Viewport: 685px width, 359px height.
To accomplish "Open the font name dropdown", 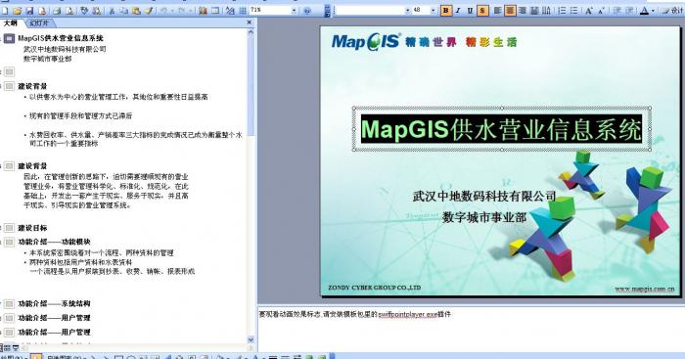I will coord(408,11).
